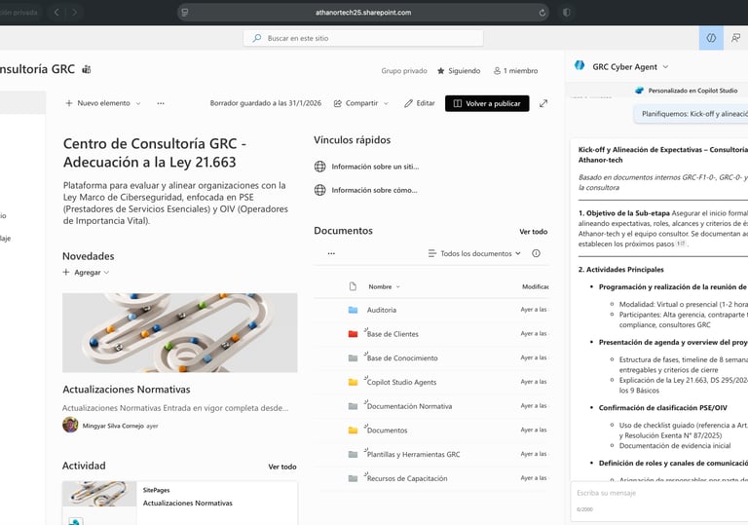
Task: Expand the Compartir dropdown chevron
Action: pyautogui.click(x=386, y=103)
